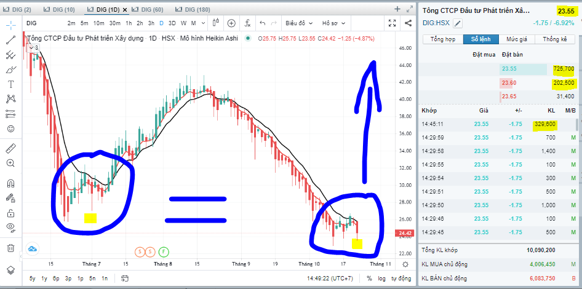
Task: Open the emoji icons tool
Action: (x=10, y=129)
